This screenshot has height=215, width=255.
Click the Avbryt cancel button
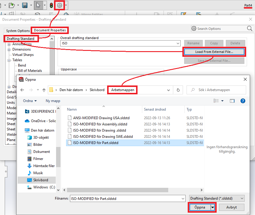[231, 207]
